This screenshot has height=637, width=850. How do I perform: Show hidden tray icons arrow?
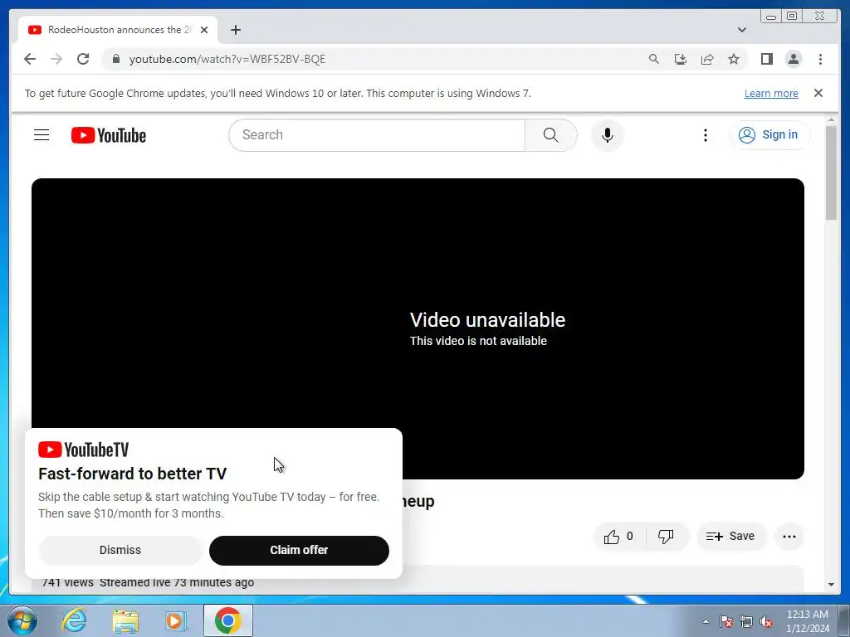[706, 622]
